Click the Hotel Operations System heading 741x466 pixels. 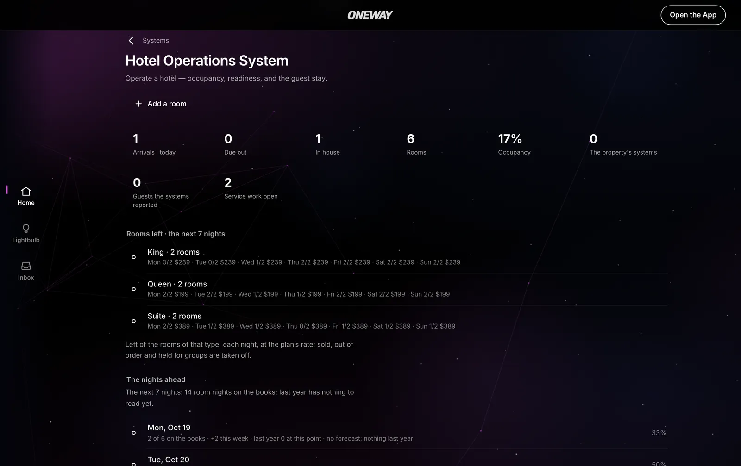[207, 61]
